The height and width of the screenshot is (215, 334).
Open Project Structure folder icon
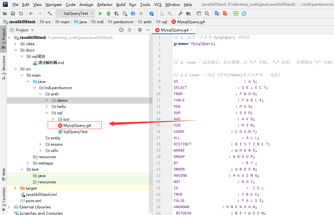[188, 13]
